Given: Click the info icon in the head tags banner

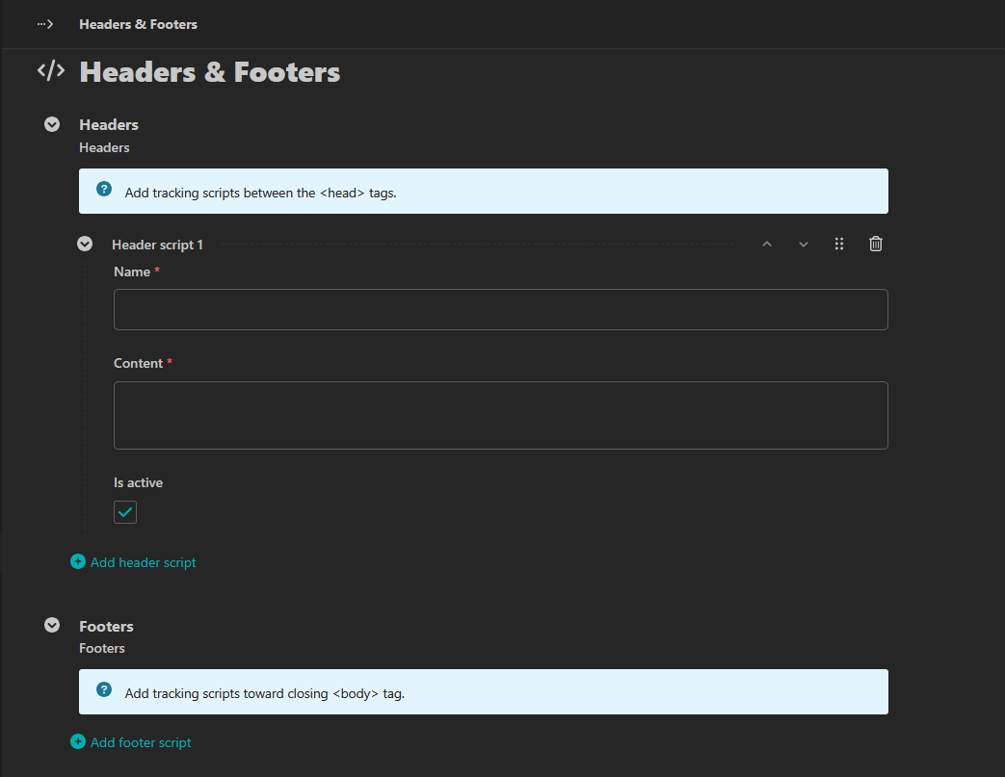Looking at the screenshot, I should (x=103, y=190).
